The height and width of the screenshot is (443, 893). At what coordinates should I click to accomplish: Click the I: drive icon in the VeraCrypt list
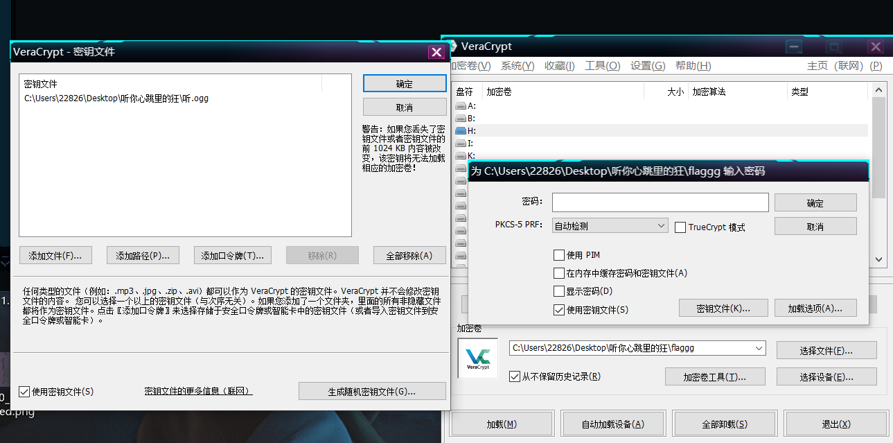(x=461, y=143)
